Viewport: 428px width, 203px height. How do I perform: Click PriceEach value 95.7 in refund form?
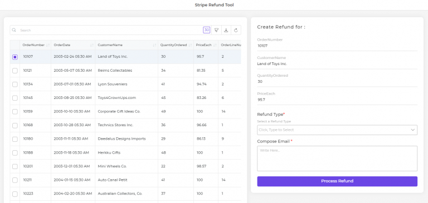[261, 100]
